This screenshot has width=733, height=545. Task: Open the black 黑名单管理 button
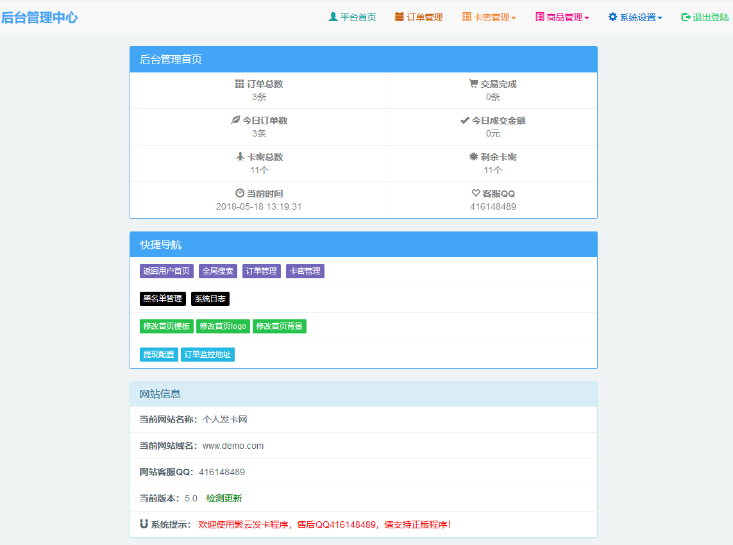pyautogui.click(x=163, y=299)
